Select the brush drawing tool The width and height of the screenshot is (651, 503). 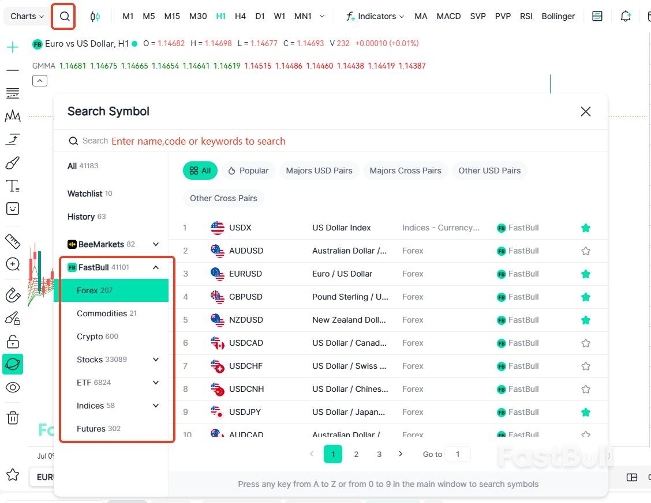point(13,163)
